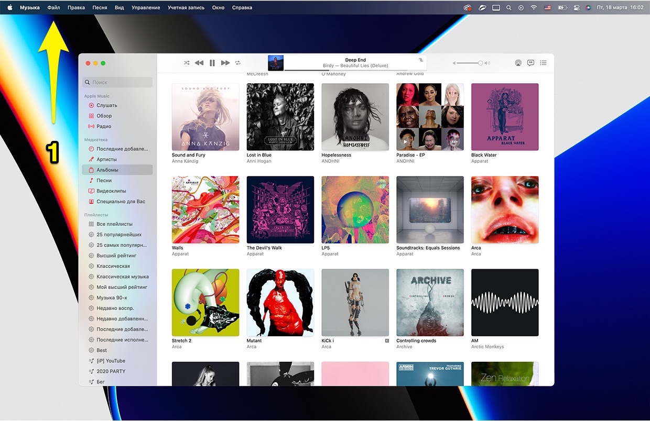
Task: Open the keyboard input language flag menu
Action: (548, 8)
